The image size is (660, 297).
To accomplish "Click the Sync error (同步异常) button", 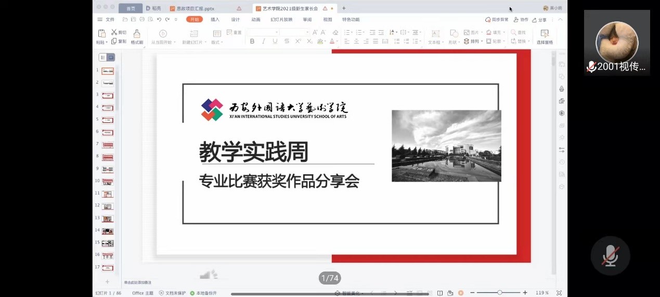I will click(x=497, y=20).
